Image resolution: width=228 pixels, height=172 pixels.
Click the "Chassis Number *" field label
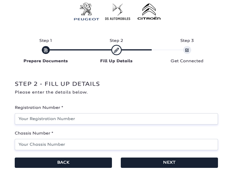(34, 133)
